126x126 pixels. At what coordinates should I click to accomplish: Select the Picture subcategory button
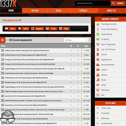(x=51, y=28)
